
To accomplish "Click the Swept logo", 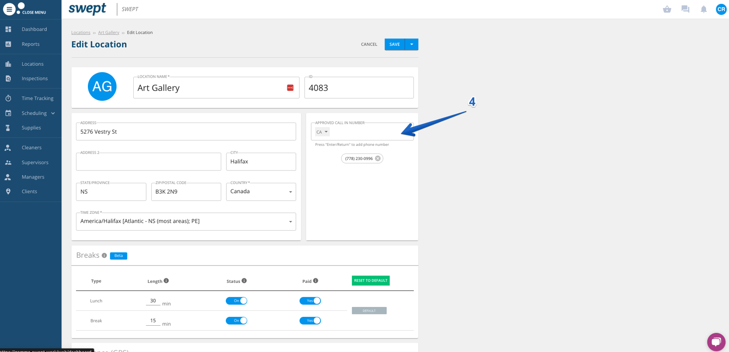I will 87,9.
